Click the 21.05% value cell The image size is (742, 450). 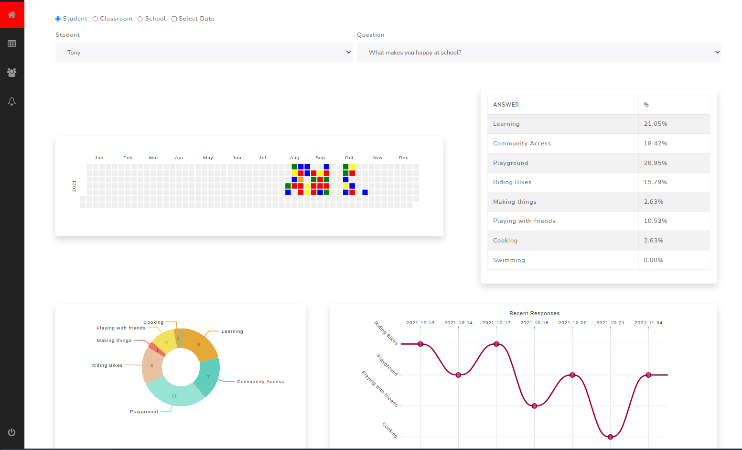click(674, 124)
